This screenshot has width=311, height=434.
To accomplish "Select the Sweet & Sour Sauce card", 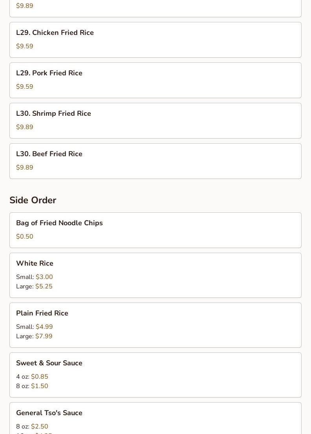I will click(x=155, y=375).
